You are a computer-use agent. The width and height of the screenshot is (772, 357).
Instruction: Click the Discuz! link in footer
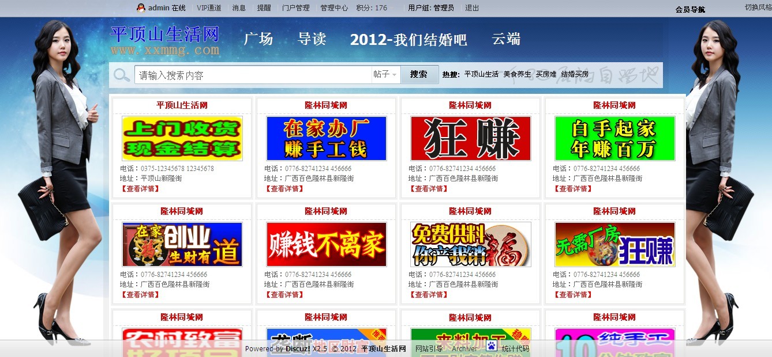tap(298, 349)
